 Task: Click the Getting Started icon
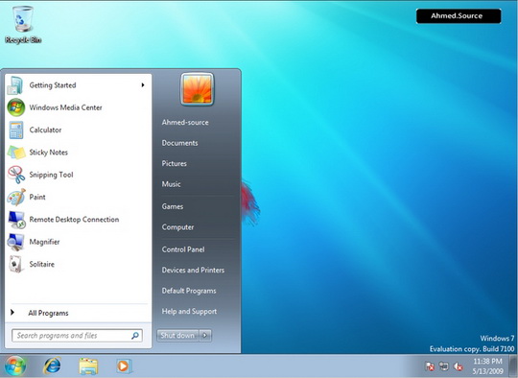tap(15, 85)
